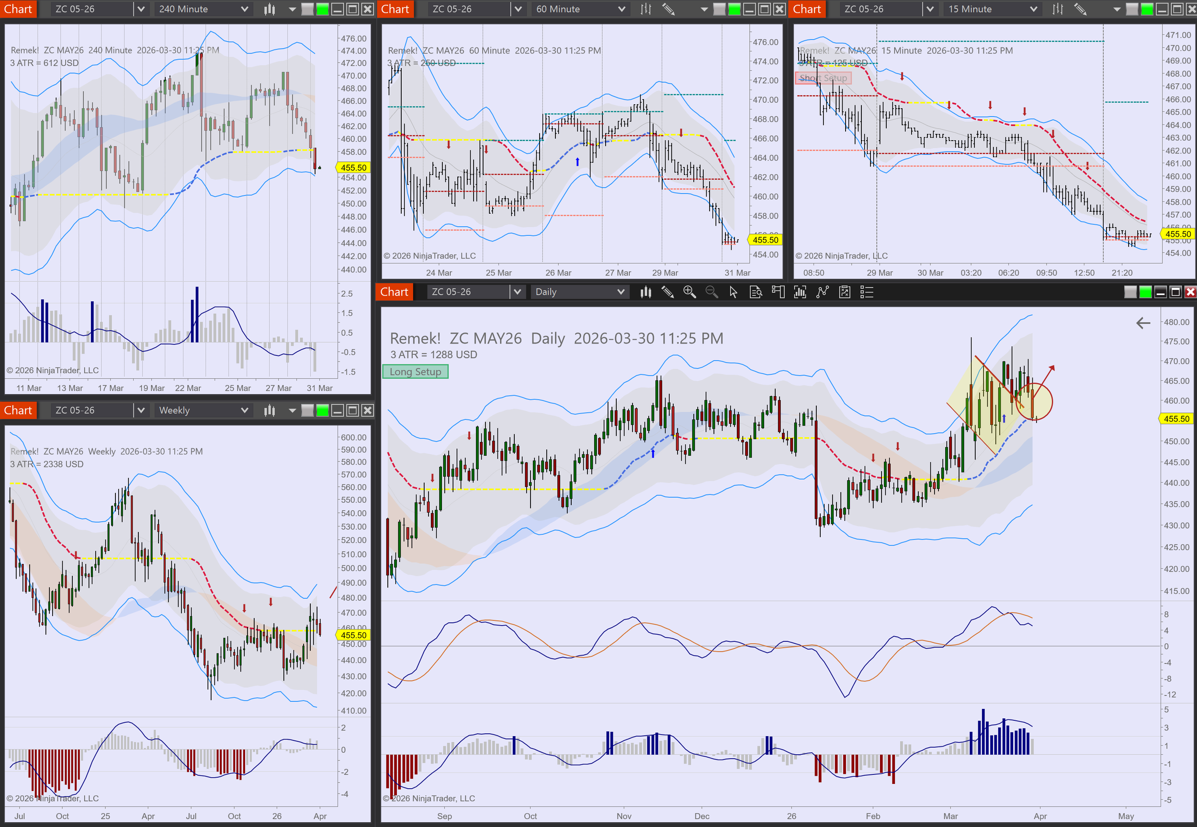Image resolution: width=1197 pixels, height=827 pixels.
Task: Click the zoom in magnifier in Daily chart
Action: point(689,292)
